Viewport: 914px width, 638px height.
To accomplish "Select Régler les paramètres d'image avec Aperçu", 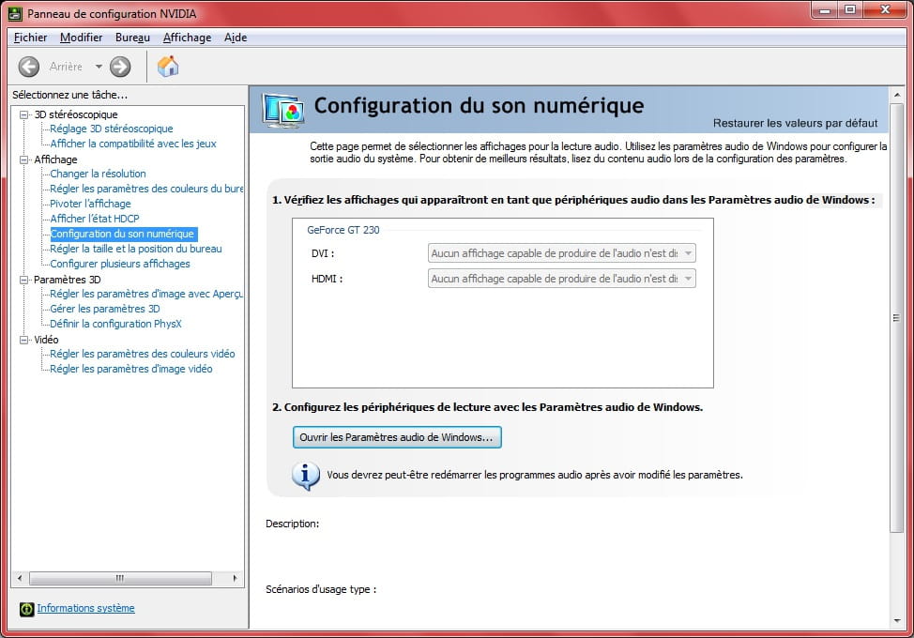I will pyautogui.click(x=146, y=295).
